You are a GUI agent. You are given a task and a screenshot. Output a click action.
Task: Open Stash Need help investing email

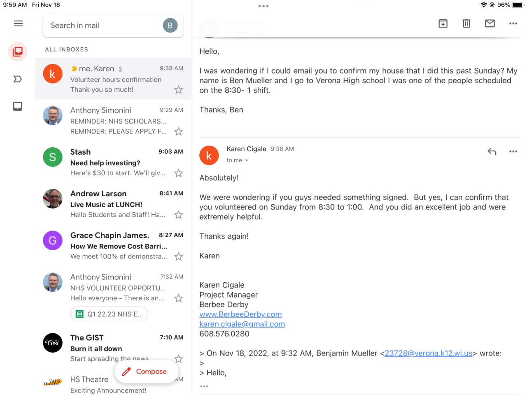coord(113,162)
